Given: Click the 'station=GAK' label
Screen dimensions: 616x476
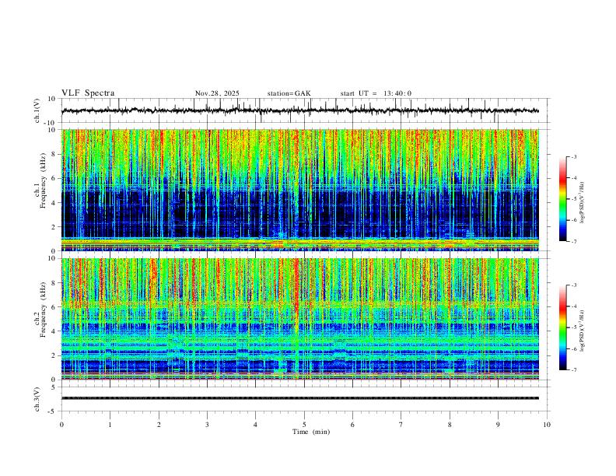Looking at the screenshot, I should click(289, 93).
